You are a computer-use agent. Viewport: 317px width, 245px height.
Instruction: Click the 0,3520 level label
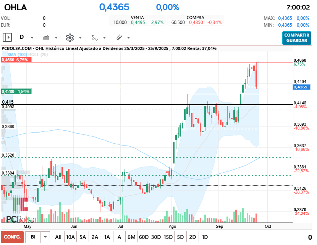pyautogui.click(x=8, y=155)
